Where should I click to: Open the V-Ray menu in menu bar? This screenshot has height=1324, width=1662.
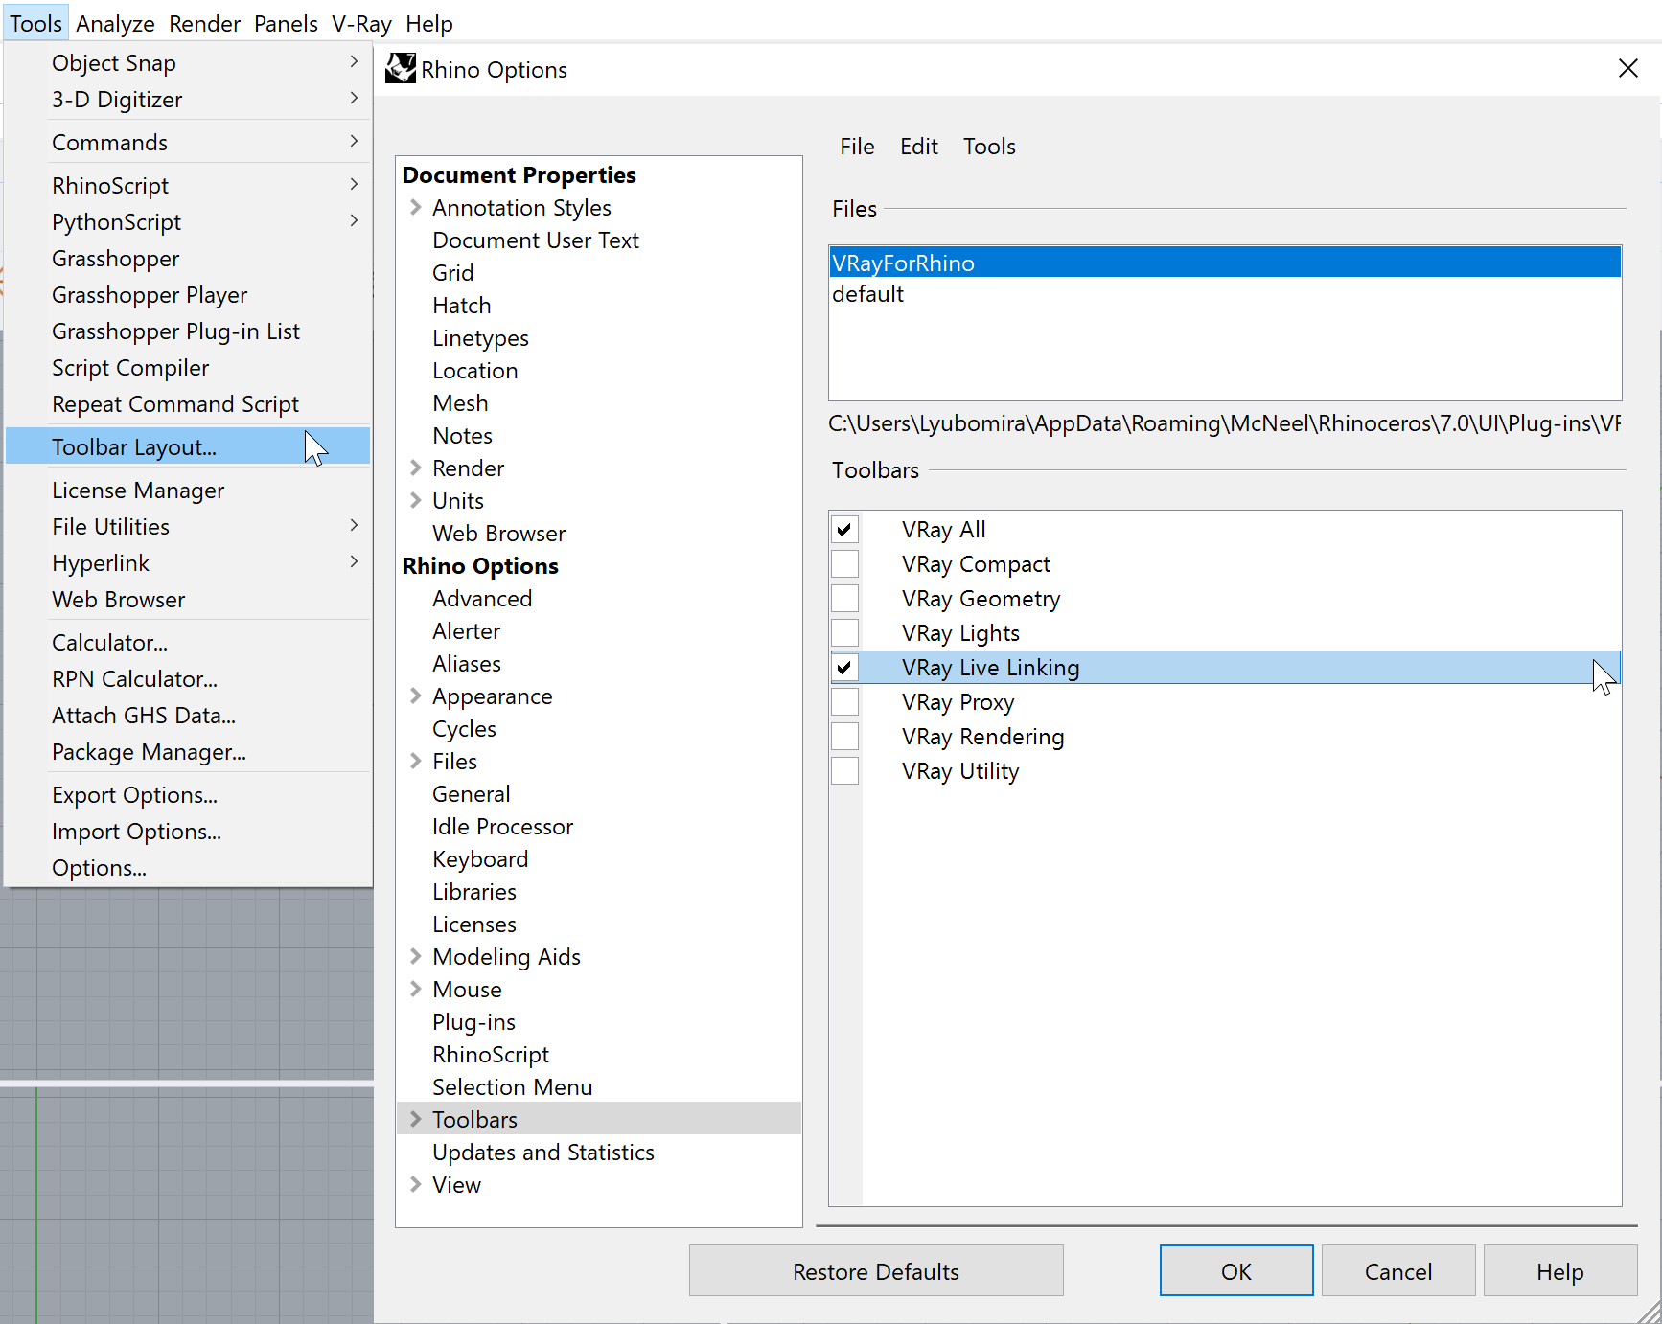[x=361, y=24]
